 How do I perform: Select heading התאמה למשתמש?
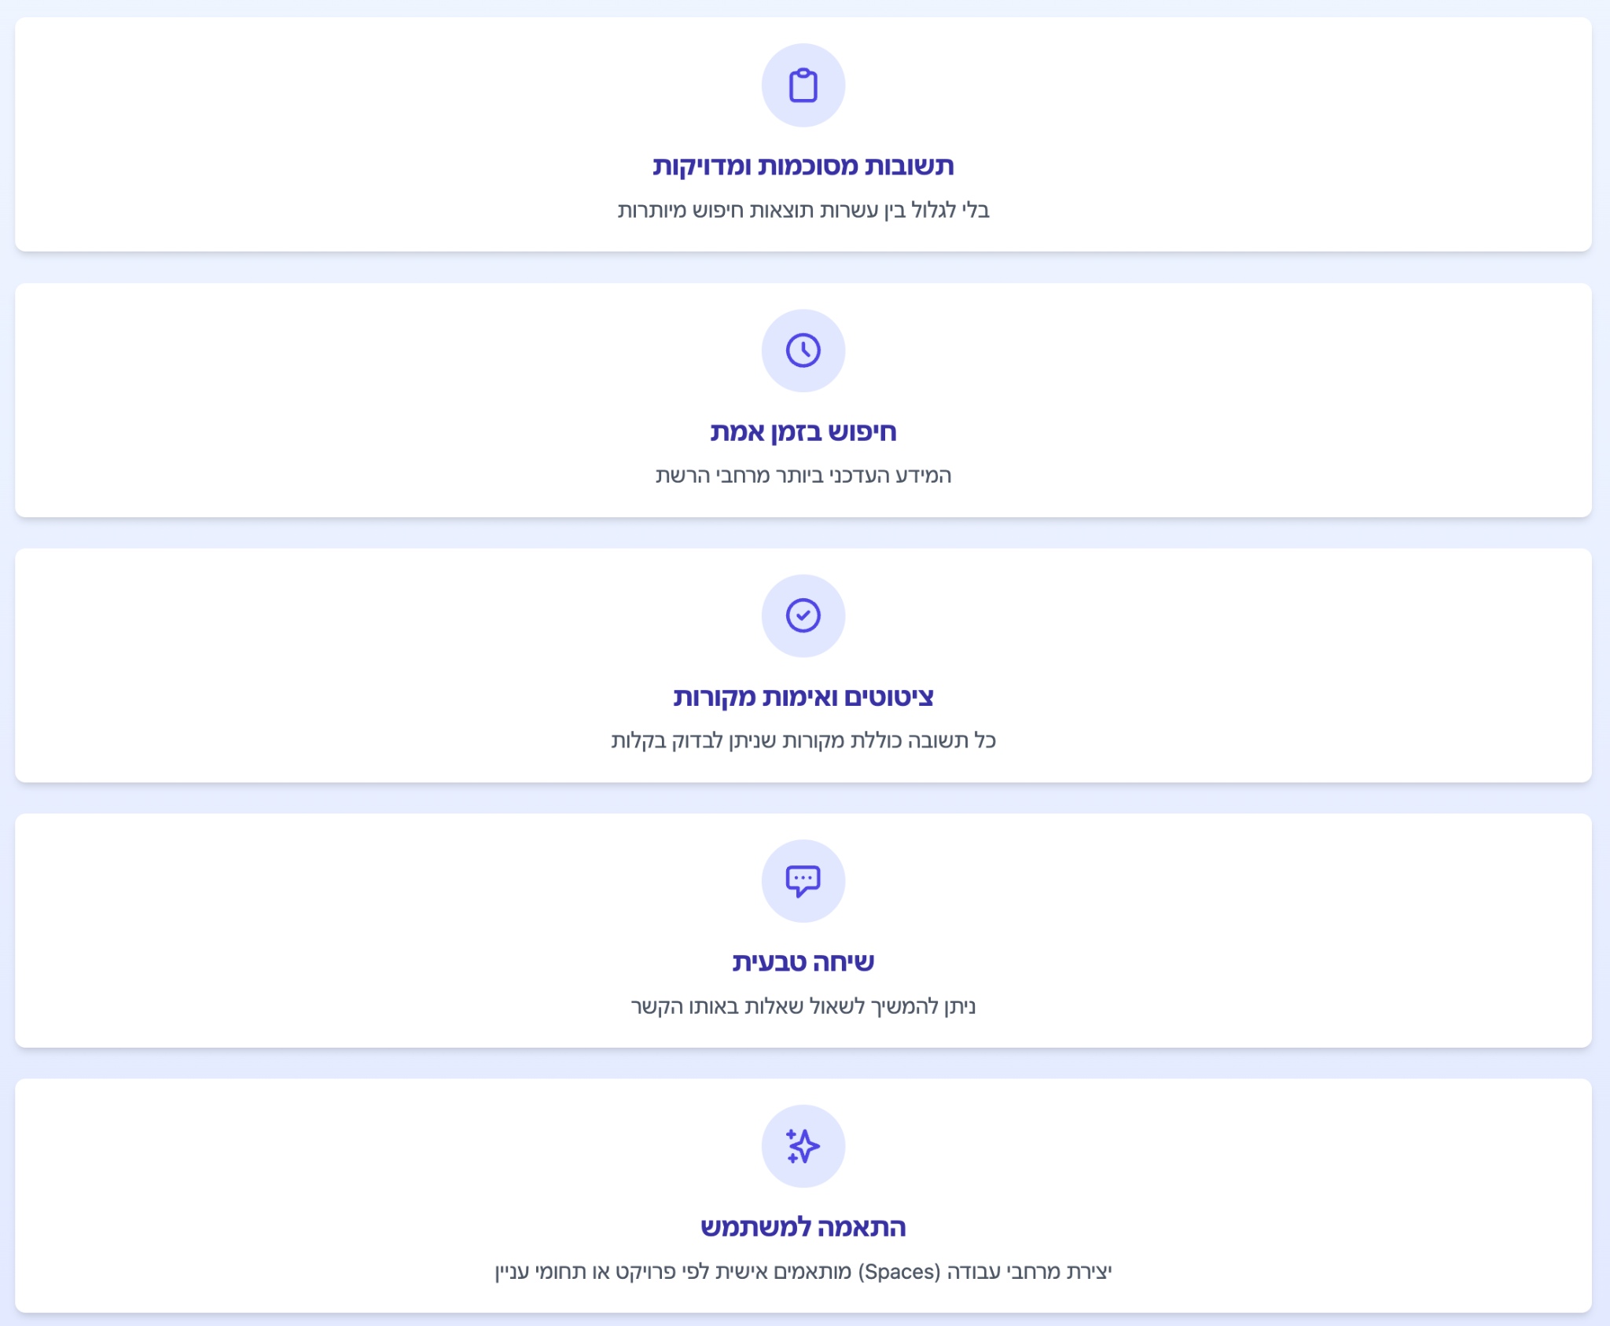coord(803,1227)
